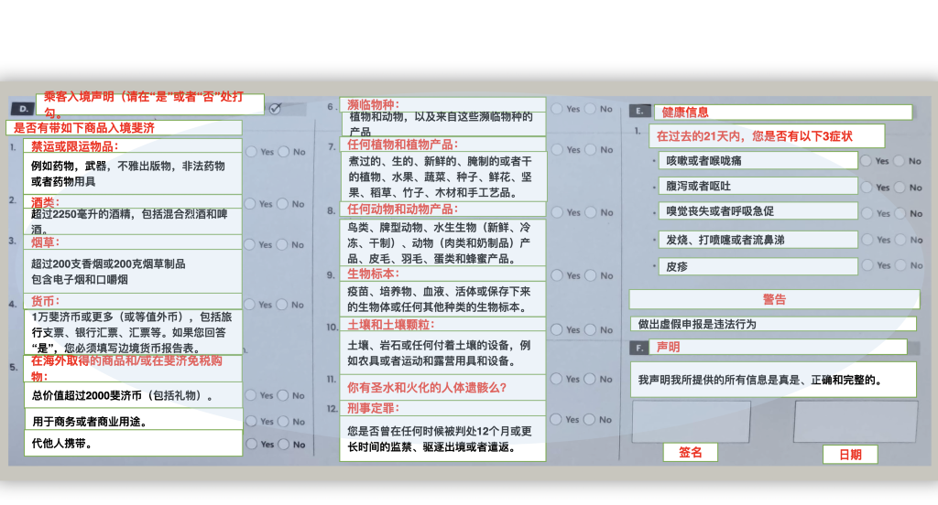Select No for 代他人携带 question
The image size is (938, 505).
click(x=285, y=445)
